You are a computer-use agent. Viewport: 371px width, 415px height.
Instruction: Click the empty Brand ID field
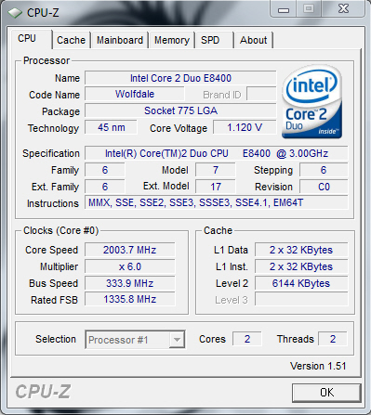pos(261,94)
